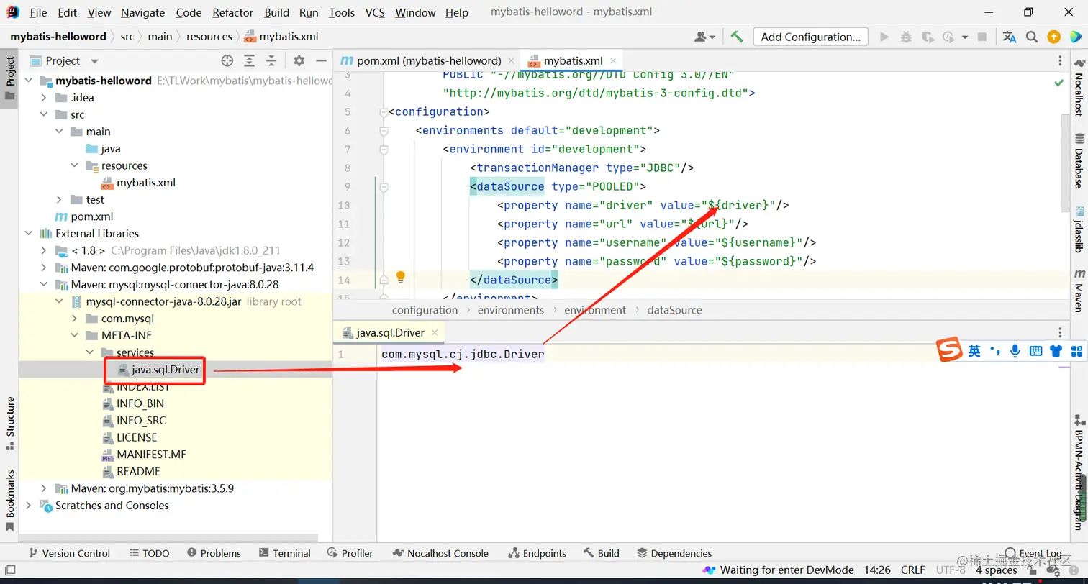Screen dimensions: 1088x584
Task: Toggle the Maven right side panel
Action: (1079, 290)
